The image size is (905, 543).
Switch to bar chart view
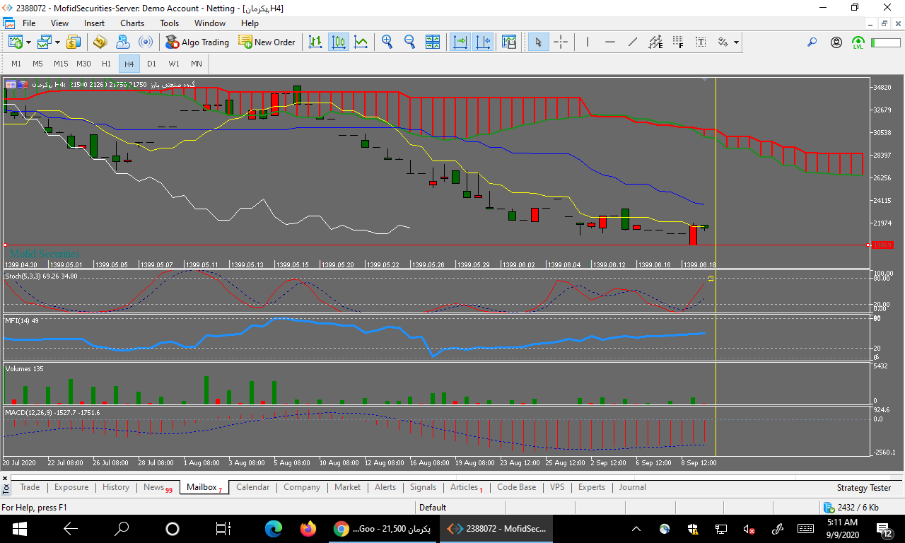click(315, 42)
